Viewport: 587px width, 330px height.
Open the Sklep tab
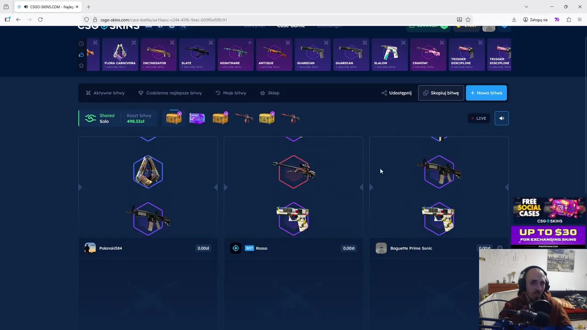(270, 93)
